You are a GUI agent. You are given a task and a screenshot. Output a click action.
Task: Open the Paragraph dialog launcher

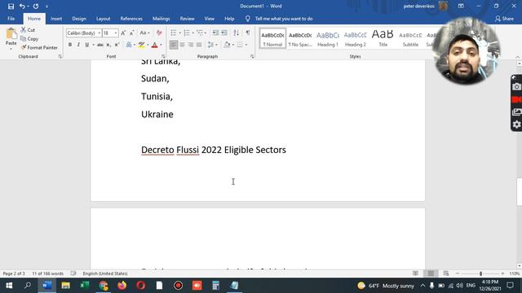point(252,56)
